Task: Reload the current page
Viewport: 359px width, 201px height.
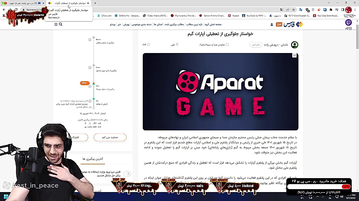Action: click(x=16, y=10)
